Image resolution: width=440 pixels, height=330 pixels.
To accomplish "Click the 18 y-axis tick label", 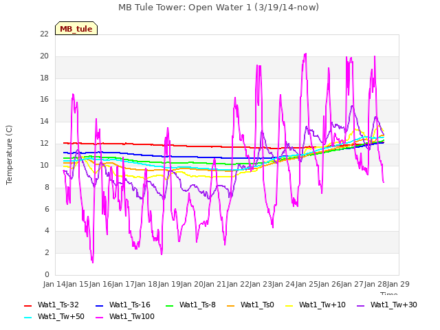I will (44, 78).
